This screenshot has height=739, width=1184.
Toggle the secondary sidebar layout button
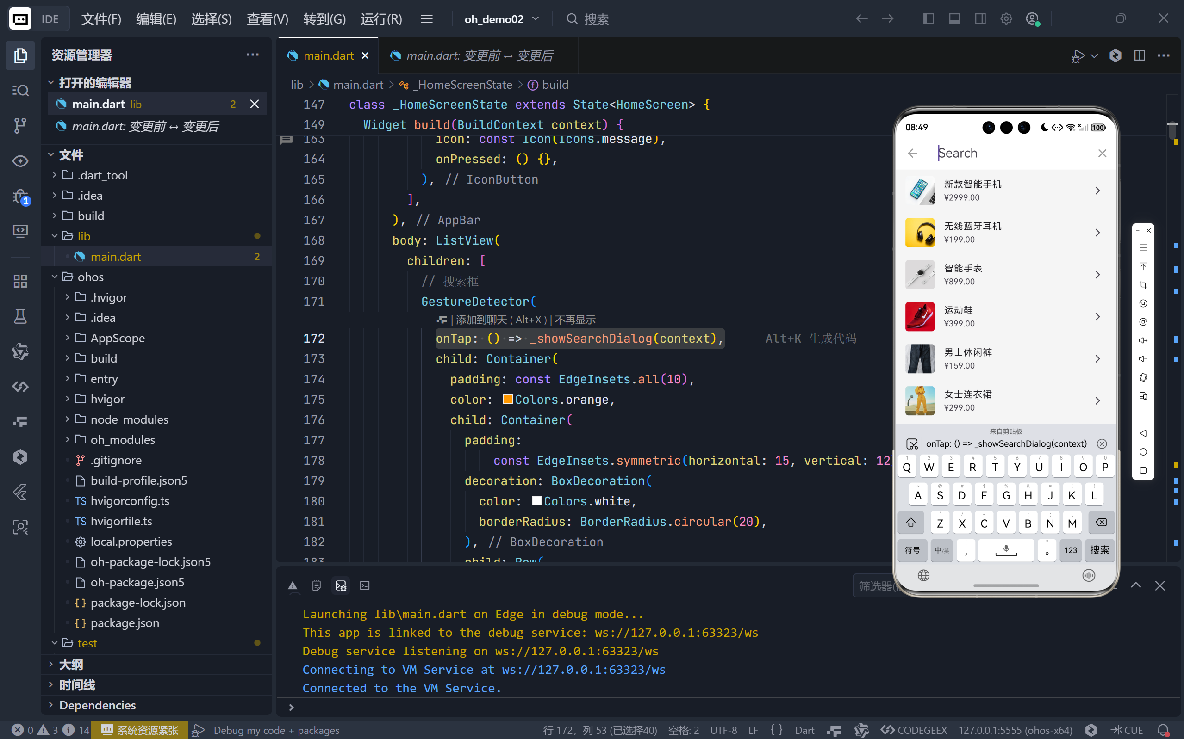[x=980, y=19]
